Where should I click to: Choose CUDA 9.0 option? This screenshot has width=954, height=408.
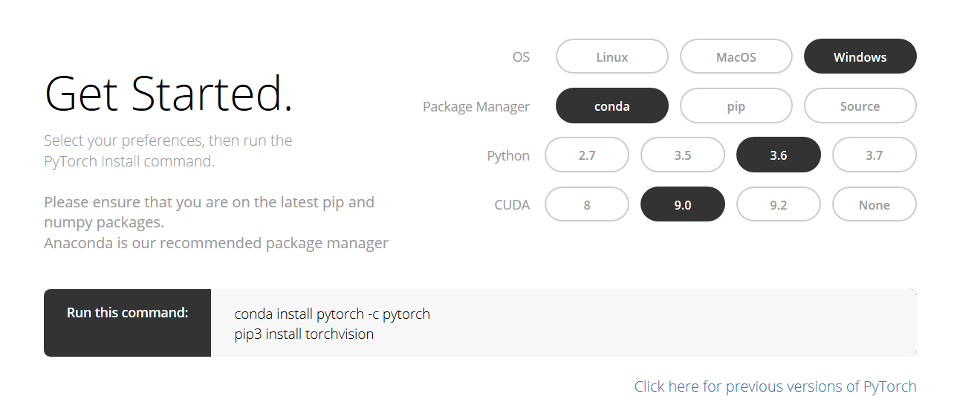tap(682, 204)
